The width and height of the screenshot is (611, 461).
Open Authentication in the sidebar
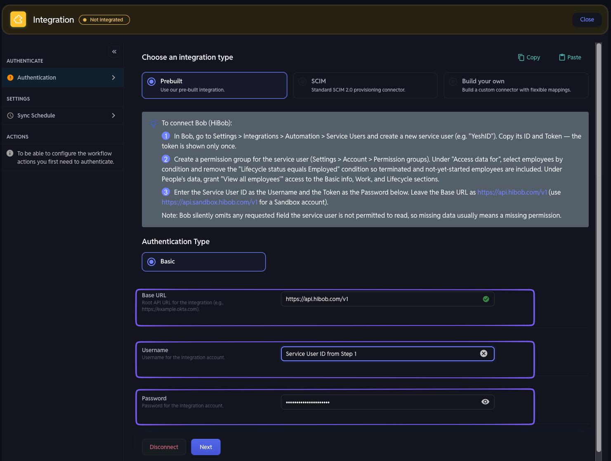click(62, 78)
